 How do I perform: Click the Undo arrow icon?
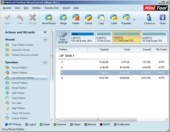pyautogui.click(x=20, y=18)
